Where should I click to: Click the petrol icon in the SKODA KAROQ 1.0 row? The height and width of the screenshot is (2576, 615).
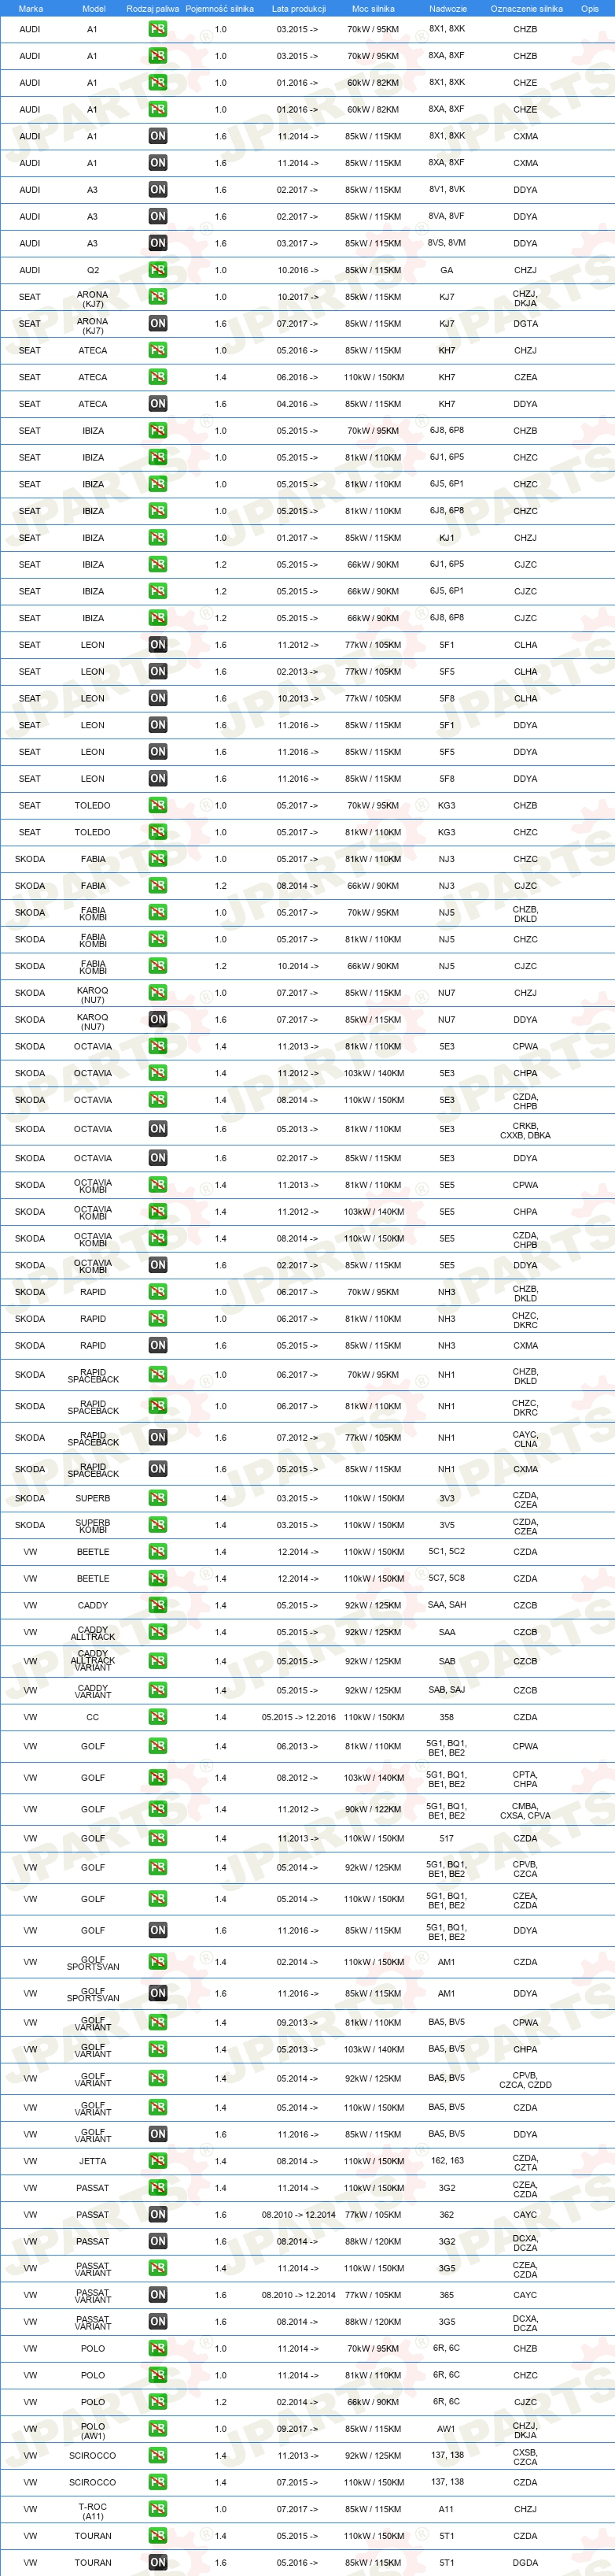[158, 993]
